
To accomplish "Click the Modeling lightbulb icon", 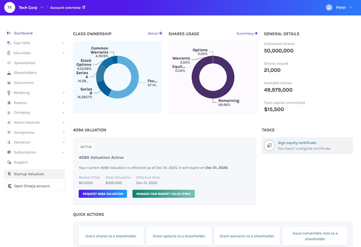I will point(9,93).
